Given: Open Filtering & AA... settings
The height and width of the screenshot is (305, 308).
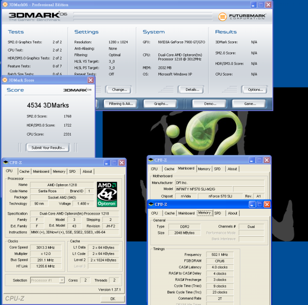Looking at the screenshot, I should (x=121, y=104).
